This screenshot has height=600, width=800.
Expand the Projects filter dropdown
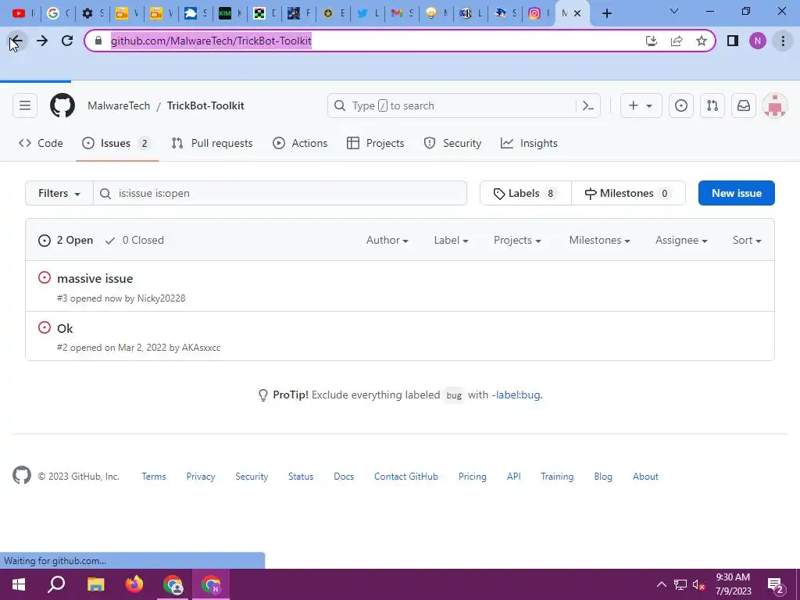[x=517, y=241]
